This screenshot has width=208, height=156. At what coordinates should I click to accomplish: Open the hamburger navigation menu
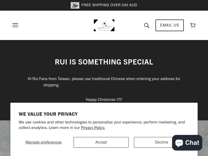[x=15, y=25]
